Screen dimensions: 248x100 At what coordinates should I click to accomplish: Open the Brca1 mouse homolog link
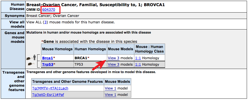[48, 58]
